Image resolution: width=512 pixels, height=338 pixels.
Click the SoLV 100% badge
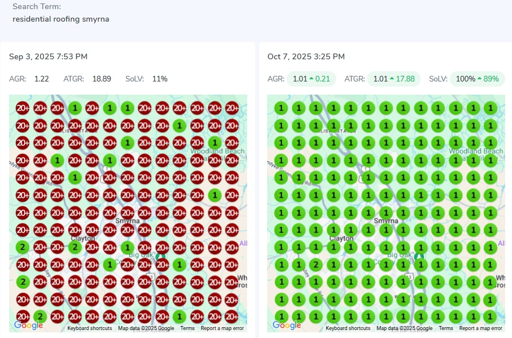pyautogui.click(x=477, y=79)
